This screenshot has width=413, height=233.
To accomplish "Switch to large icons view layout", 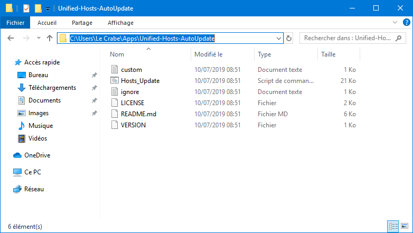I will coord(405,226).
